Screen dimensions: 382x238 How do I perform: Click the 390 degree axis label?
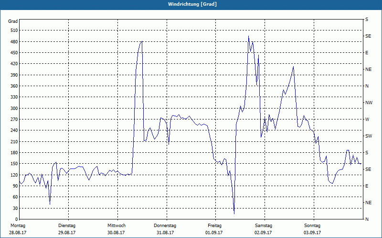point(14,75)
